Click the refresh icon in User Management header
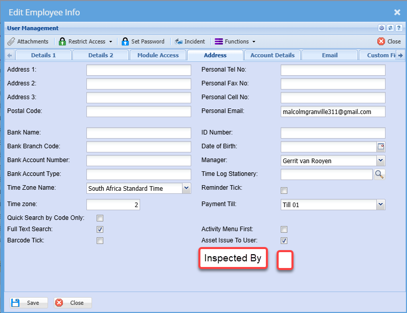Screen dimensions: 407x313 [x=390, y=28]
